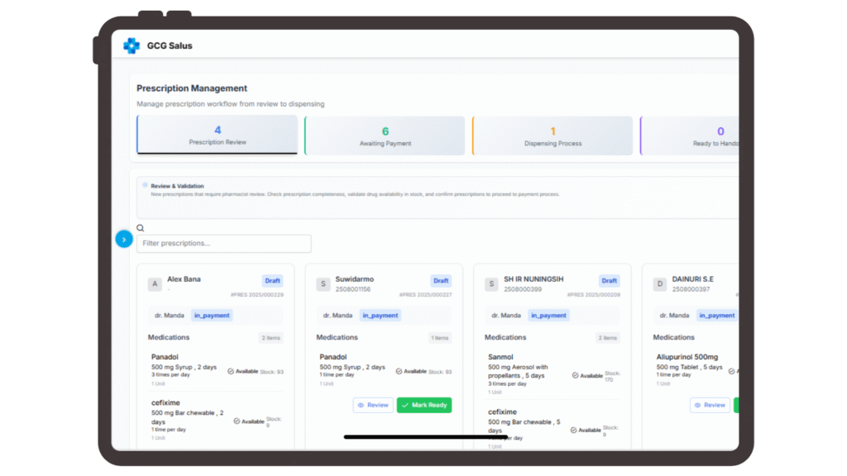The image size is (847, 476).
Task: Switch to the Prescription Review tab
Action: [218, 136]
